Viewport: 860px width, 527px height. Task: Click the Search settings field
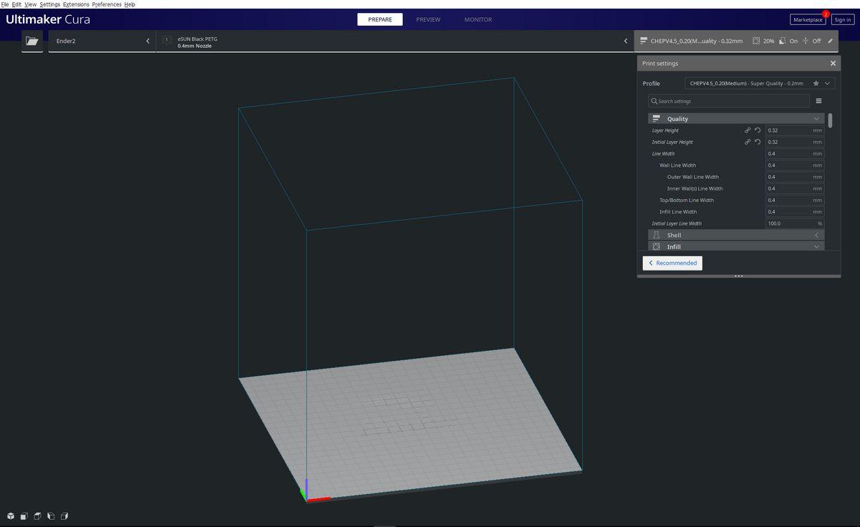[729, 101]
